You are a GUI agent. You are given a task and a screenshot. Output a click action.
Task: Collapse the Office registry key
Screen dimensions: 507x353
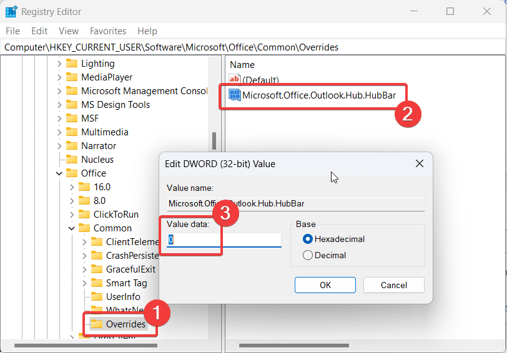click(x=59, y=173)
